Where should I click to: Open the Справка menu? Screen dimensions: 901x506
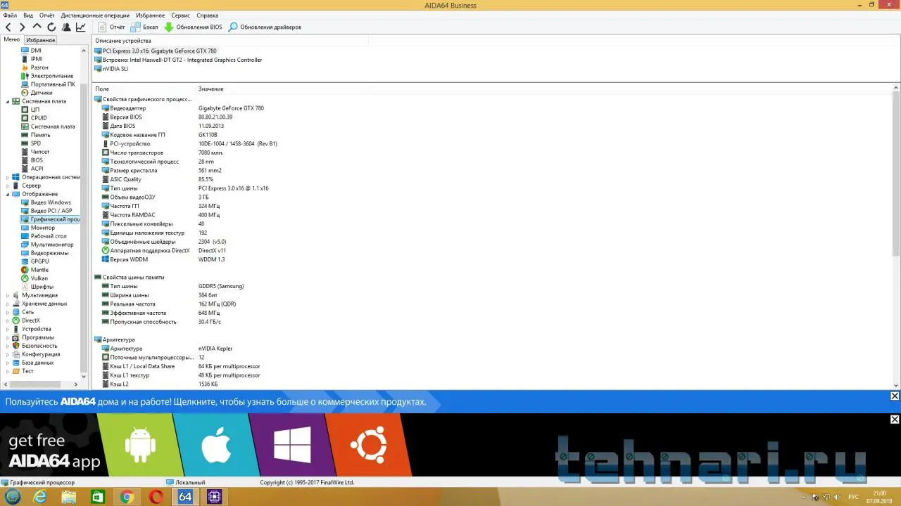point(207,15)
